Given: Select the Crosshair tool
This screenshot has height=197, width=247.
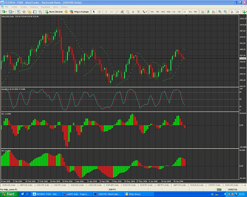Looking at the screenshot, I should pos(100,12).
